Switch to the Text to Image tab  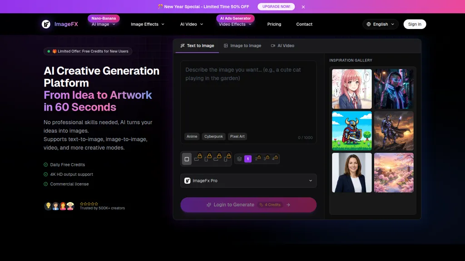[197, 46]
